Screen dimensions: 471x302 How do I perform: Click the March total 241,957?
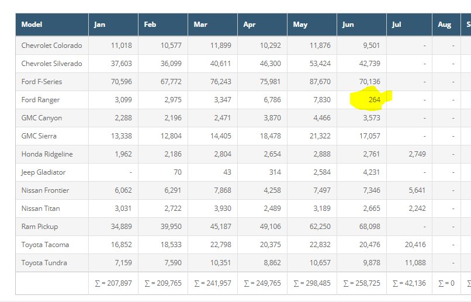[213, 283]
